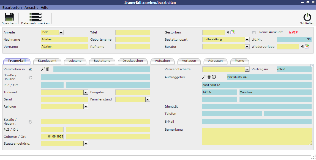This screenshot has height=160, width=316.
Task: Click into the Bemerkung text area
Action: coord(257,136)
